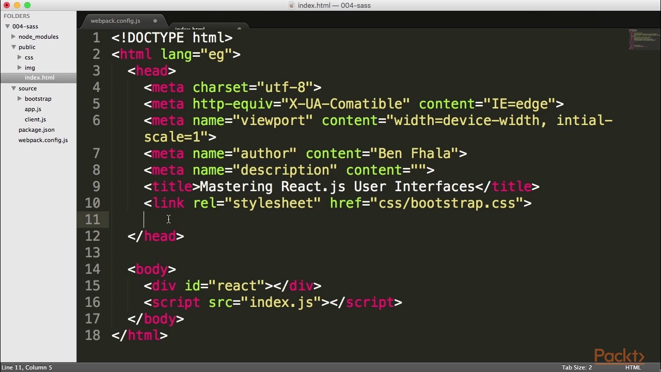The width and height of the screenshot is (661, 372).
Task: Open webpack.config.js in the sidebar
Action: pos(43,140)
